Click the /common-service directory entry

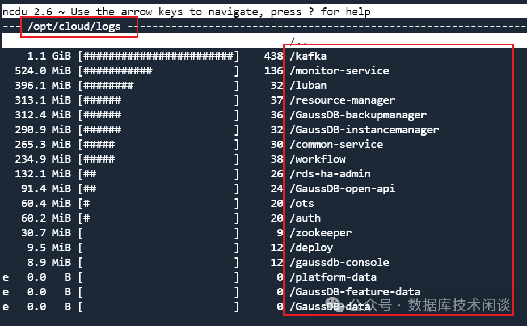pos(336,145)
